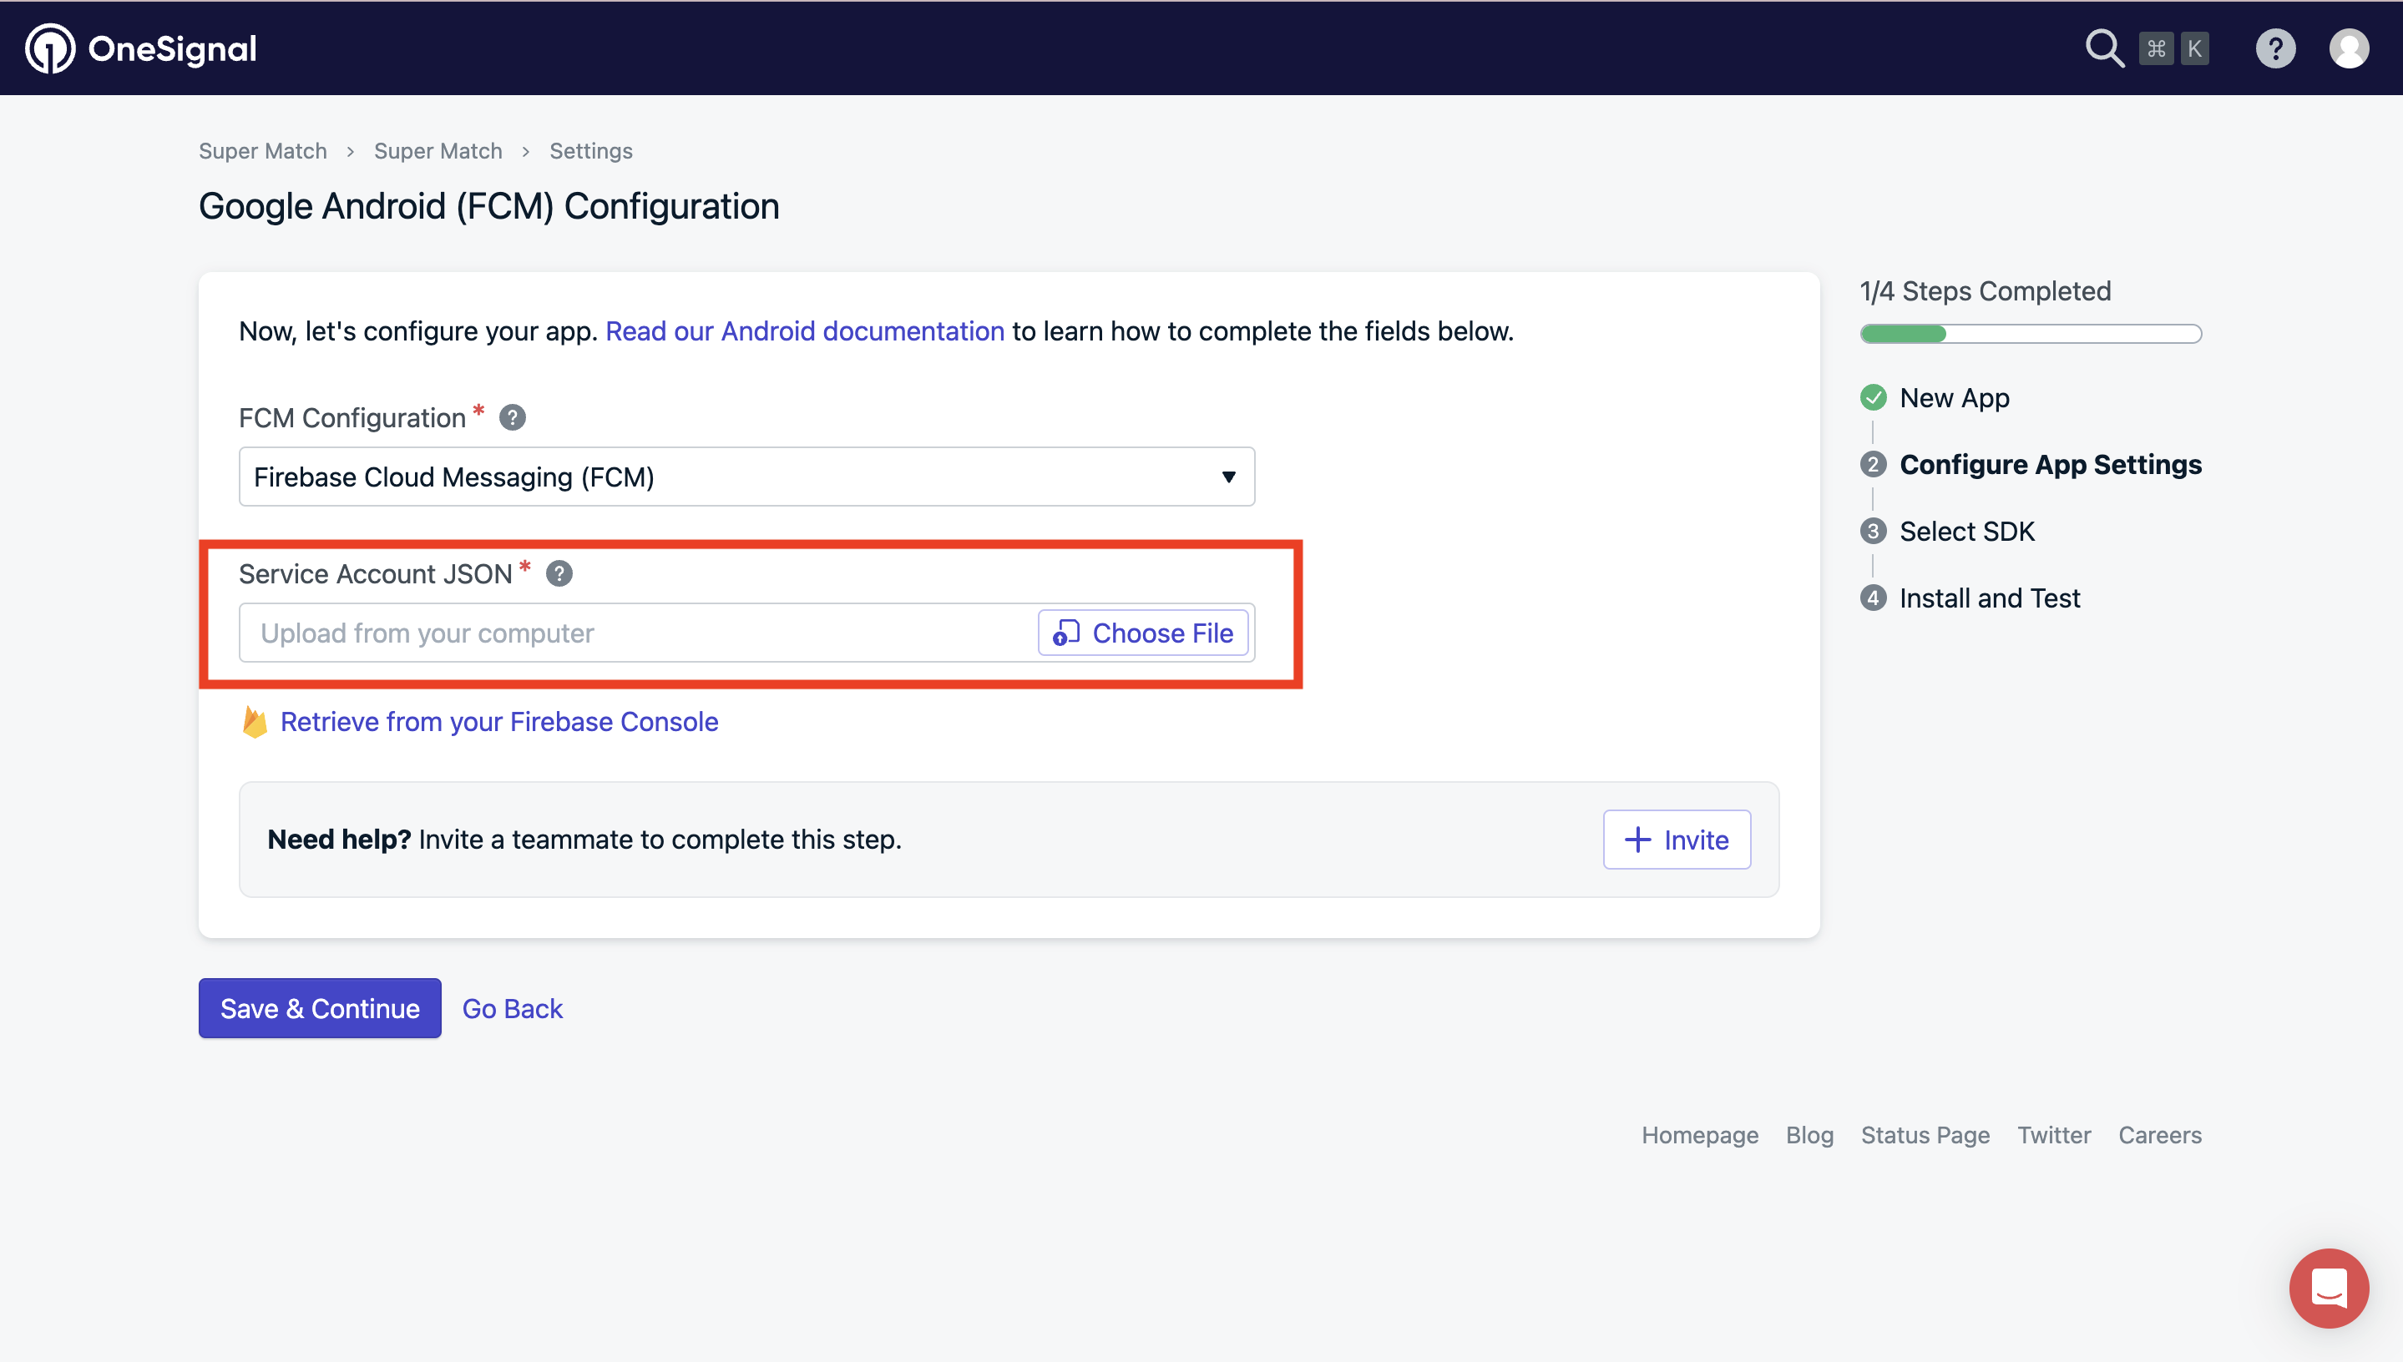This screenshot has height=1362, width=2403.
Task: Open the Homepage footer link
Action: [x=1699, y=1135]
